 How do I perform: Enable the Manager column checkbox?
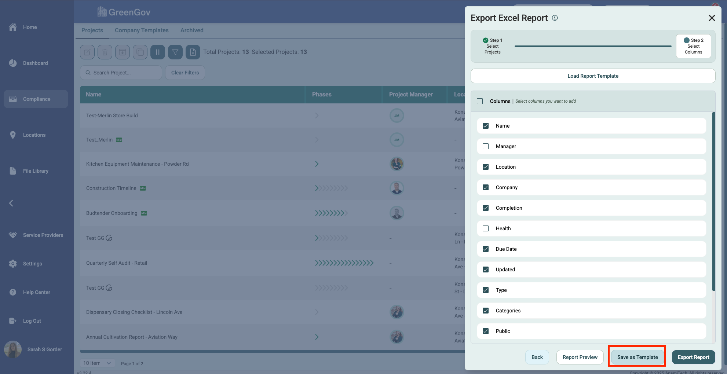pyautogui.click(x=486, y=146)
